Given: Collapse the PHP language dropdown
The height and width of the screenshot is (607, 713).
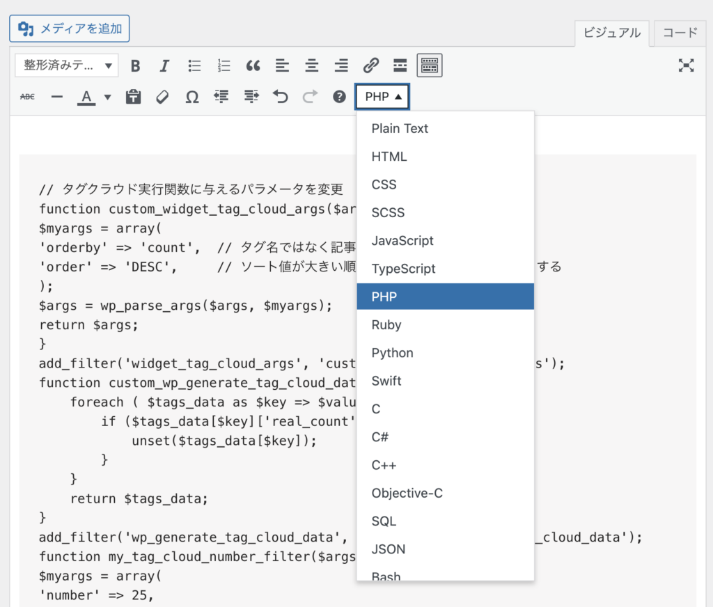Looking at the screenshot, I should pos(382,97).
